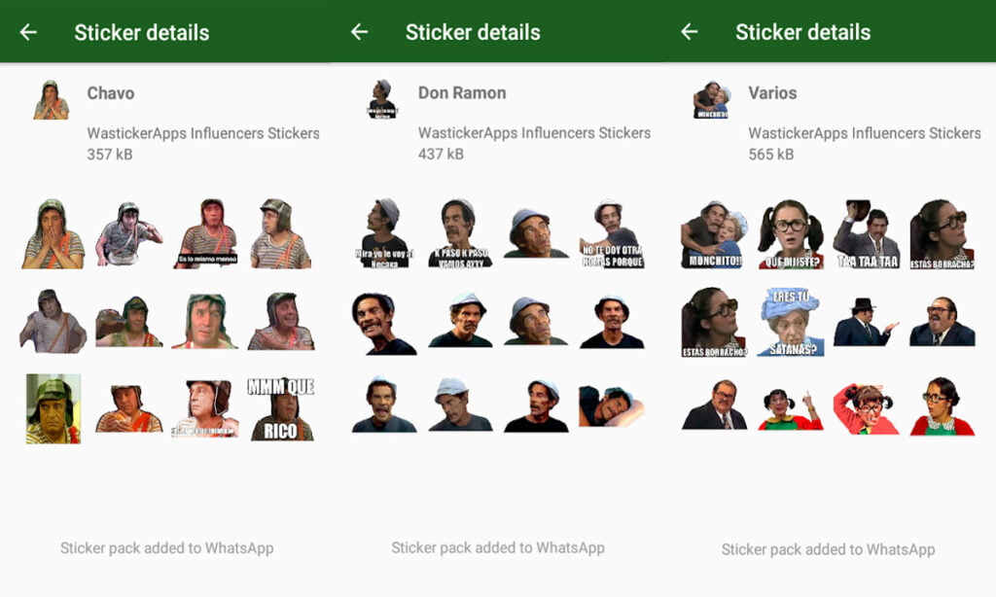Viewport: 996px width, 597px height.
Task: Tap the back arrow on the Varios screen
Action: [x=690, y=32]
